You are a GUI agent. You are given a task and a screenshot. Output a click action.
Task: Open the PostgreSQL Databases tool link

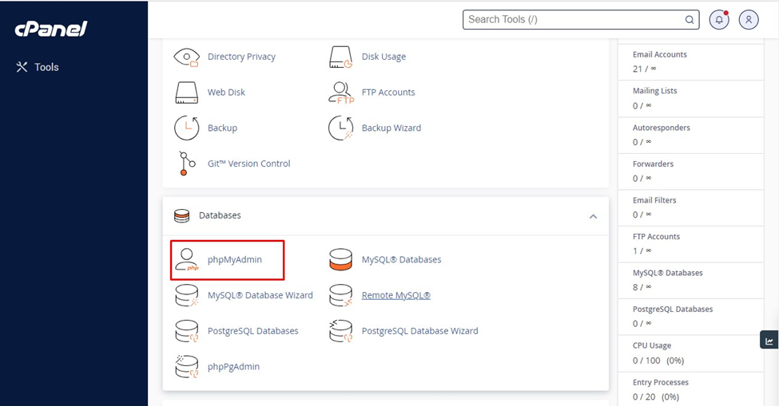click(x=253, y=331)
